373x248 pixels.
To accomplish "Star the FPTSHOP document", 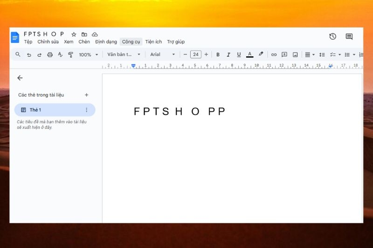I will [x=74, y=34].
